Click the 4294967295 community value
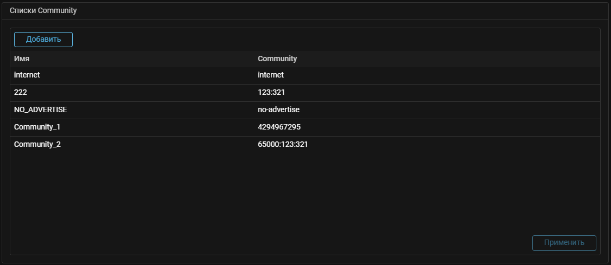Screen dimensions: 611x265 pyautogui.click(x=279, y=127)
